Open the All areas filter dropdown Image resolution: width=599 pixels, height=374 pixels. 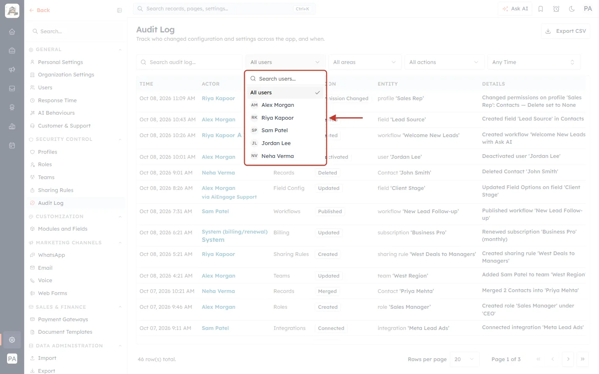click(365, 62)
